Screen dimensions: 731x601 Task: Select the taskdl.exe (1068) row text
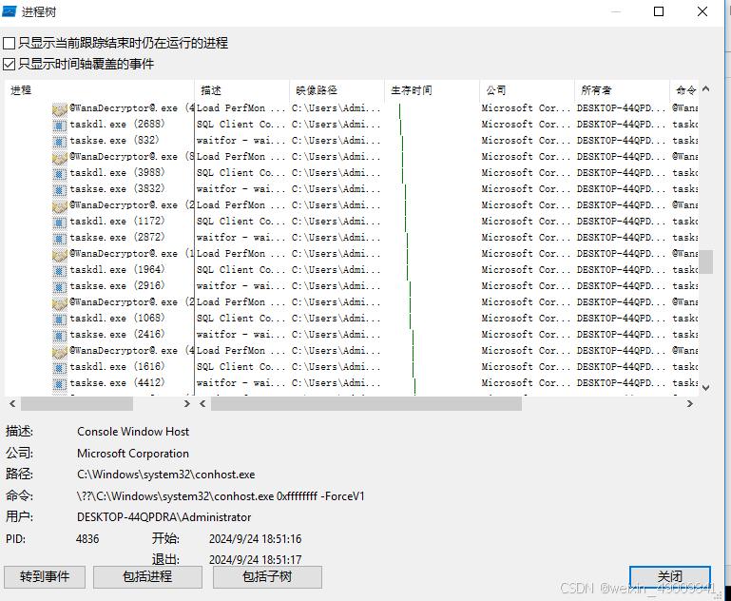click(117, 318)
